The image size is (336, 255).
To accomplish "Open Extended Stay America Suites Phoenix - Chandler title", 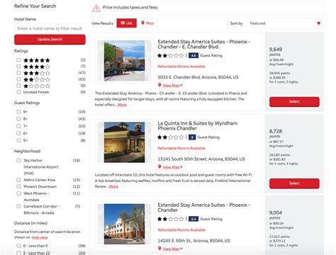I will click(203, 208).
